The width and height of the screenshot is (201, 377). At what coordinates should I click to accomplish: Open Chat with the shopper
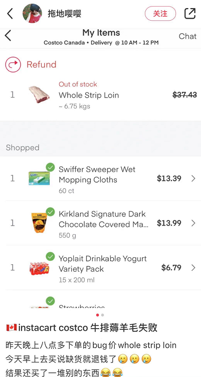pyautogui.click(x=187, y=36)
